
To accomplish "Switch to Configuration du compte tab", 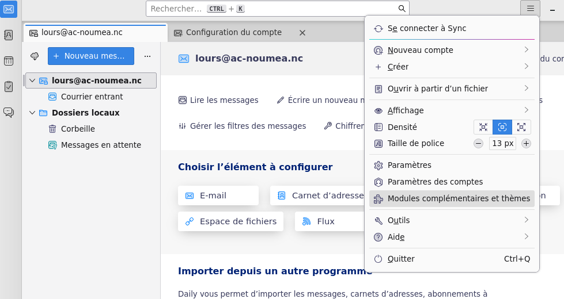I will click(x=233, y=33).
